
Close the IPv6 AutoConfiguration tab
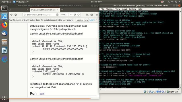pyautogui.click(x=57, y=10)
